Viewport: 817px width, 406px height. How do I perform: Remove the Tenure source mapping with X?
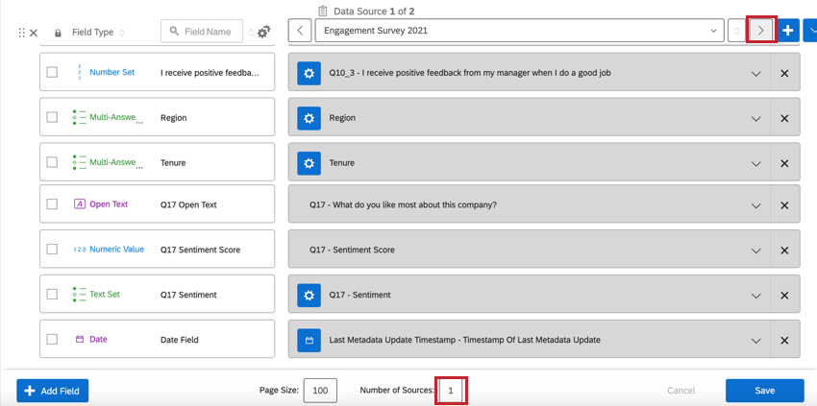pyautogui.click(x=784, y=163)
